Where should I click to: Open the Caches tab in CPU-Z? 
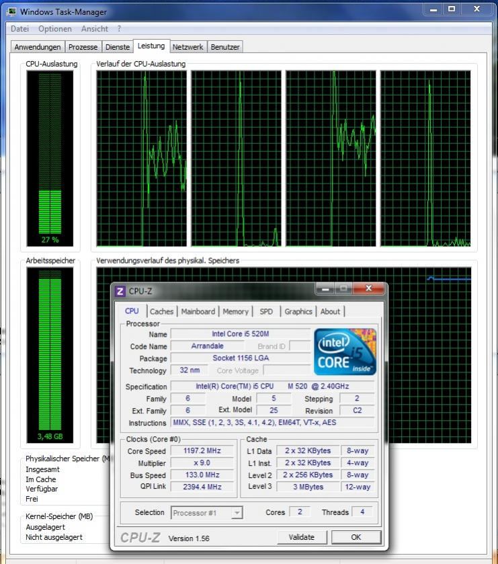click(x=162, y=311)
